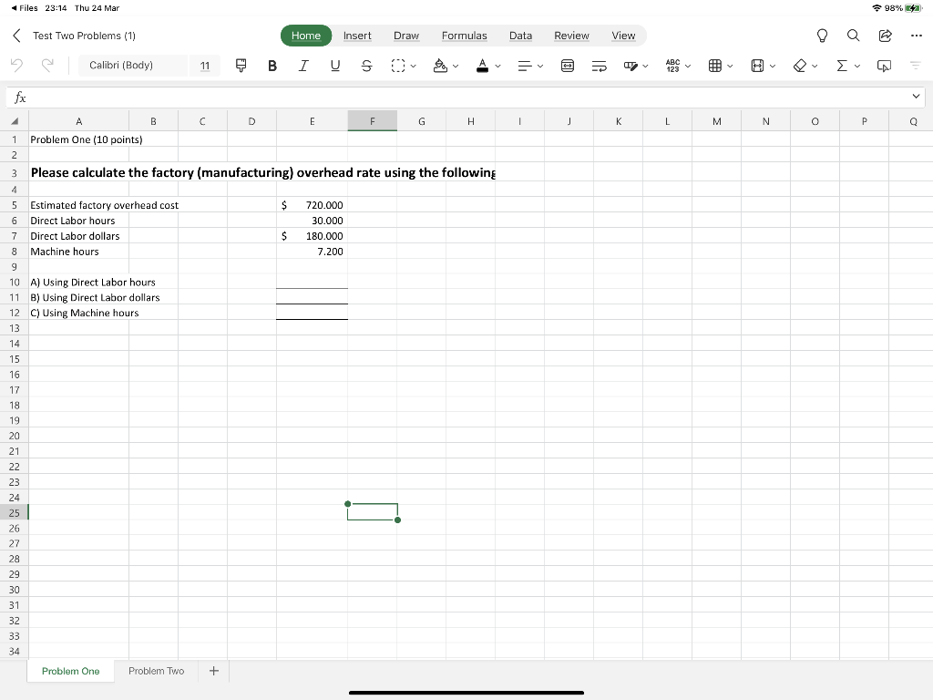Open the three-dot more options menu
The height and width of the screenshot is (700, 933).
[917, 36]
